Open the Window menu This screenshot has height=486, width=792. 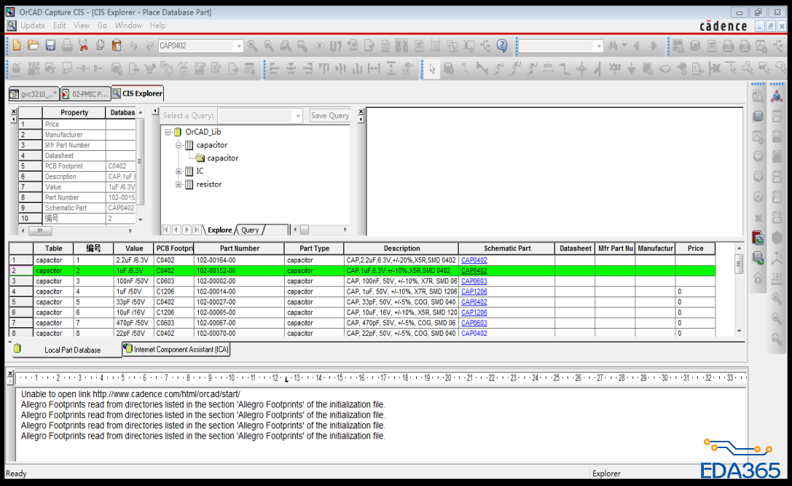click(128, 26)
